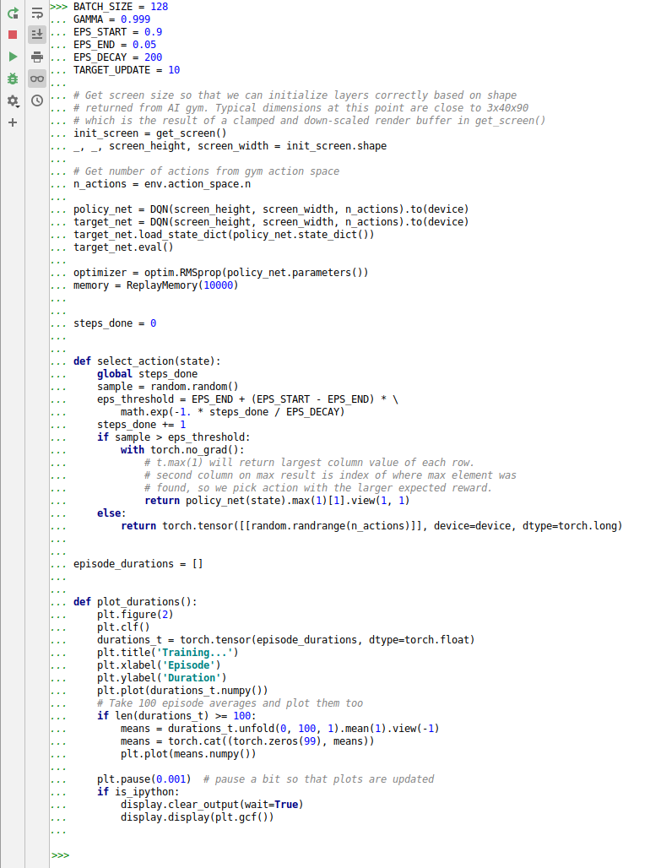Click the 'BATCH_SIZE = 128' line

pos(121,7)
